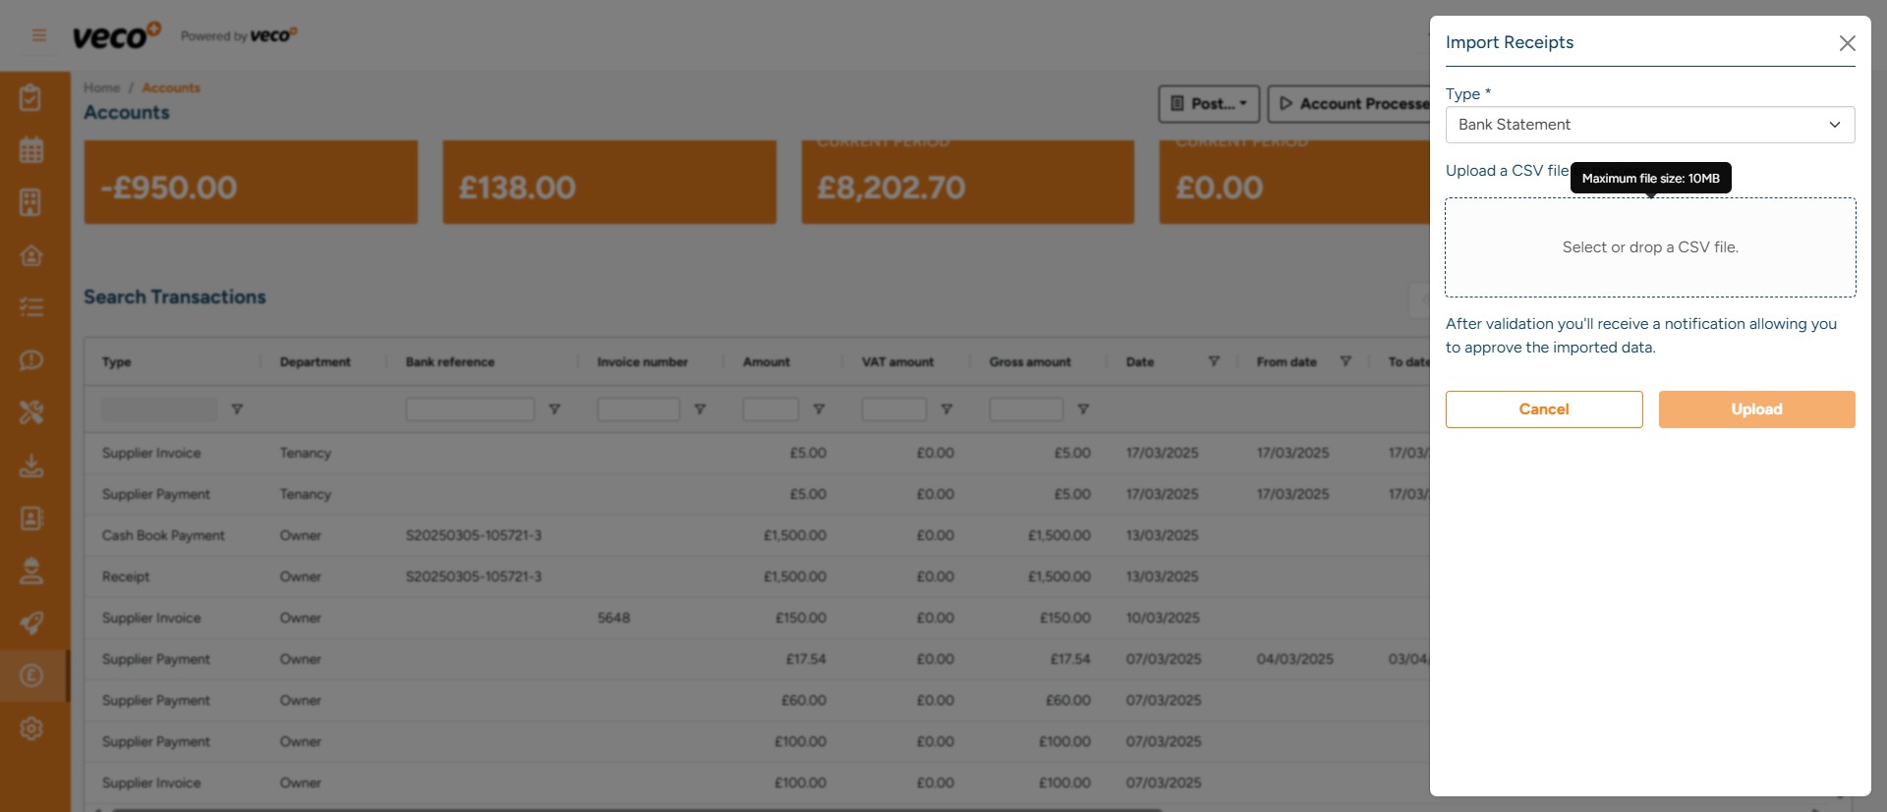
Task: Expand the Post... dropdown button
Action: click(x=1209, y=104)
